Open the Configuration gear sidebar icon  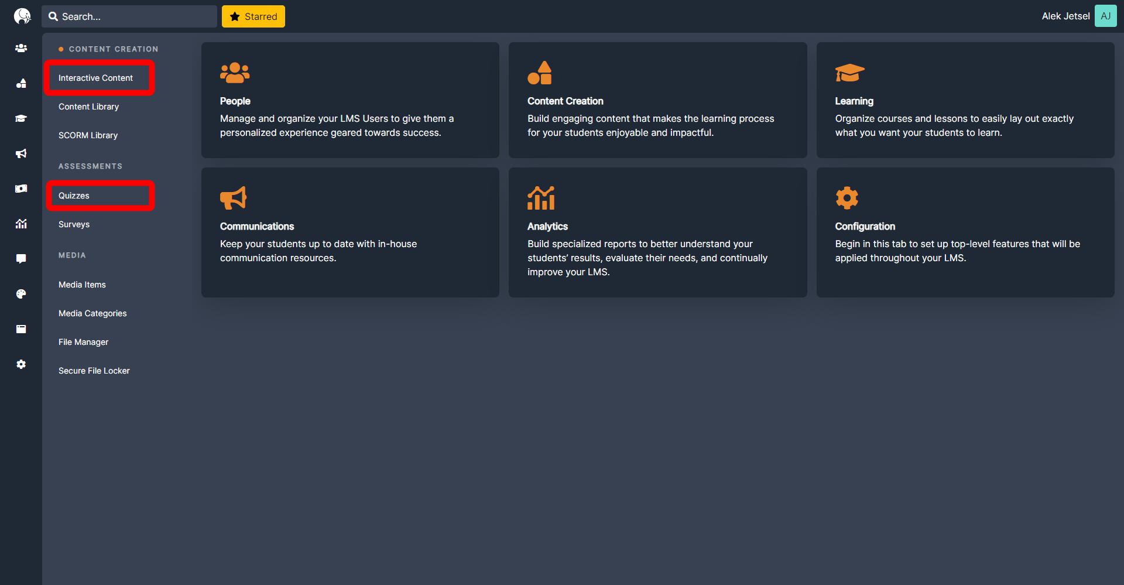(x=21, y=364)
